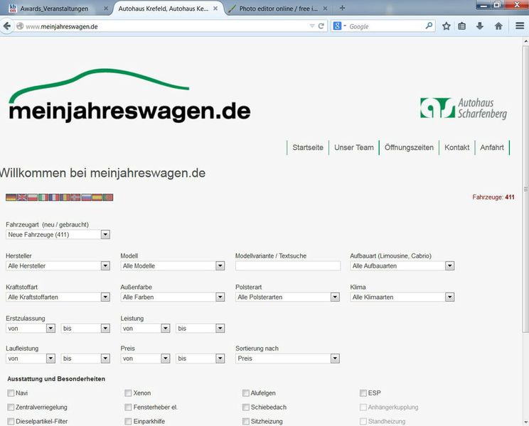
Task: Reload the page with the refresh icon
Action: [321, 26]
